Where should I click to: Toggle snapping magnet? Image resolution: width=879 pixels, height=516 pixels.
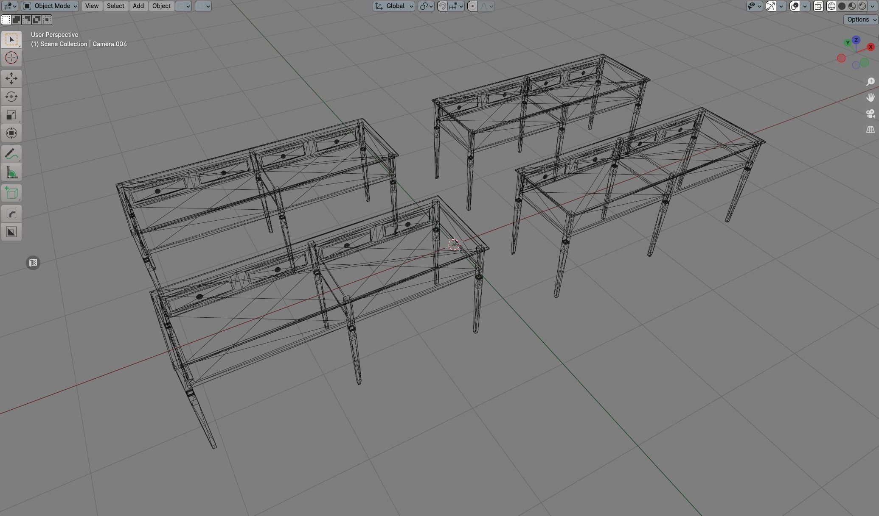click(442, 6)
